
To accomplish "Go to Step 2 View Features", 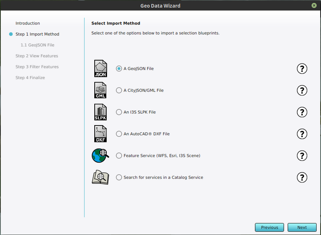I will tap(37, 56).
